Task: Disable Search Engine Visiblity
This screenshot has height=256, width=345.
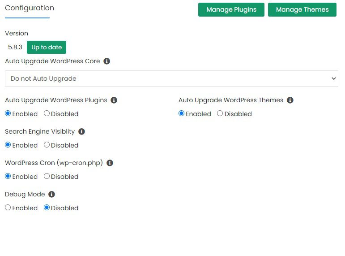Action: point(47,145)
